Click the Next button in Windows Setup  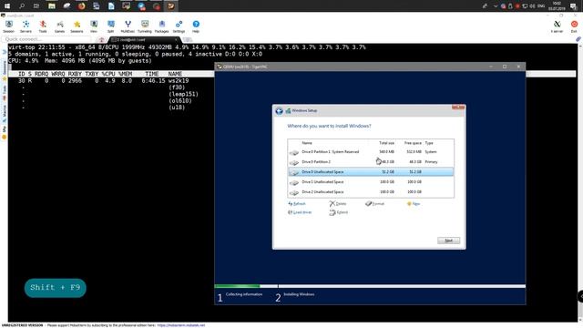point(448,241)
